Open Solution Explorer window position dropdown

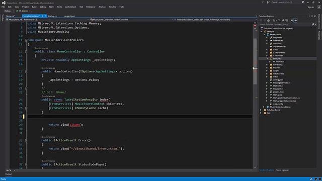tap(309, 16)
